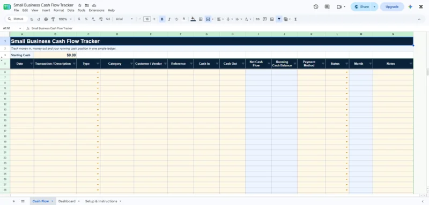
Task: Collapse the toolbar with chevron arrow
Action: pos(419,19)
